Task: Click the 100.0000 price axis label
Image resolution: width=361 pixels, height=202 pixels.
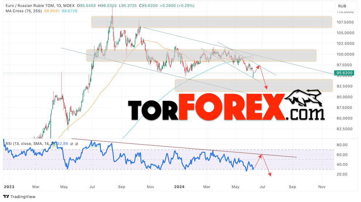Action: click(x=345, y=54)
